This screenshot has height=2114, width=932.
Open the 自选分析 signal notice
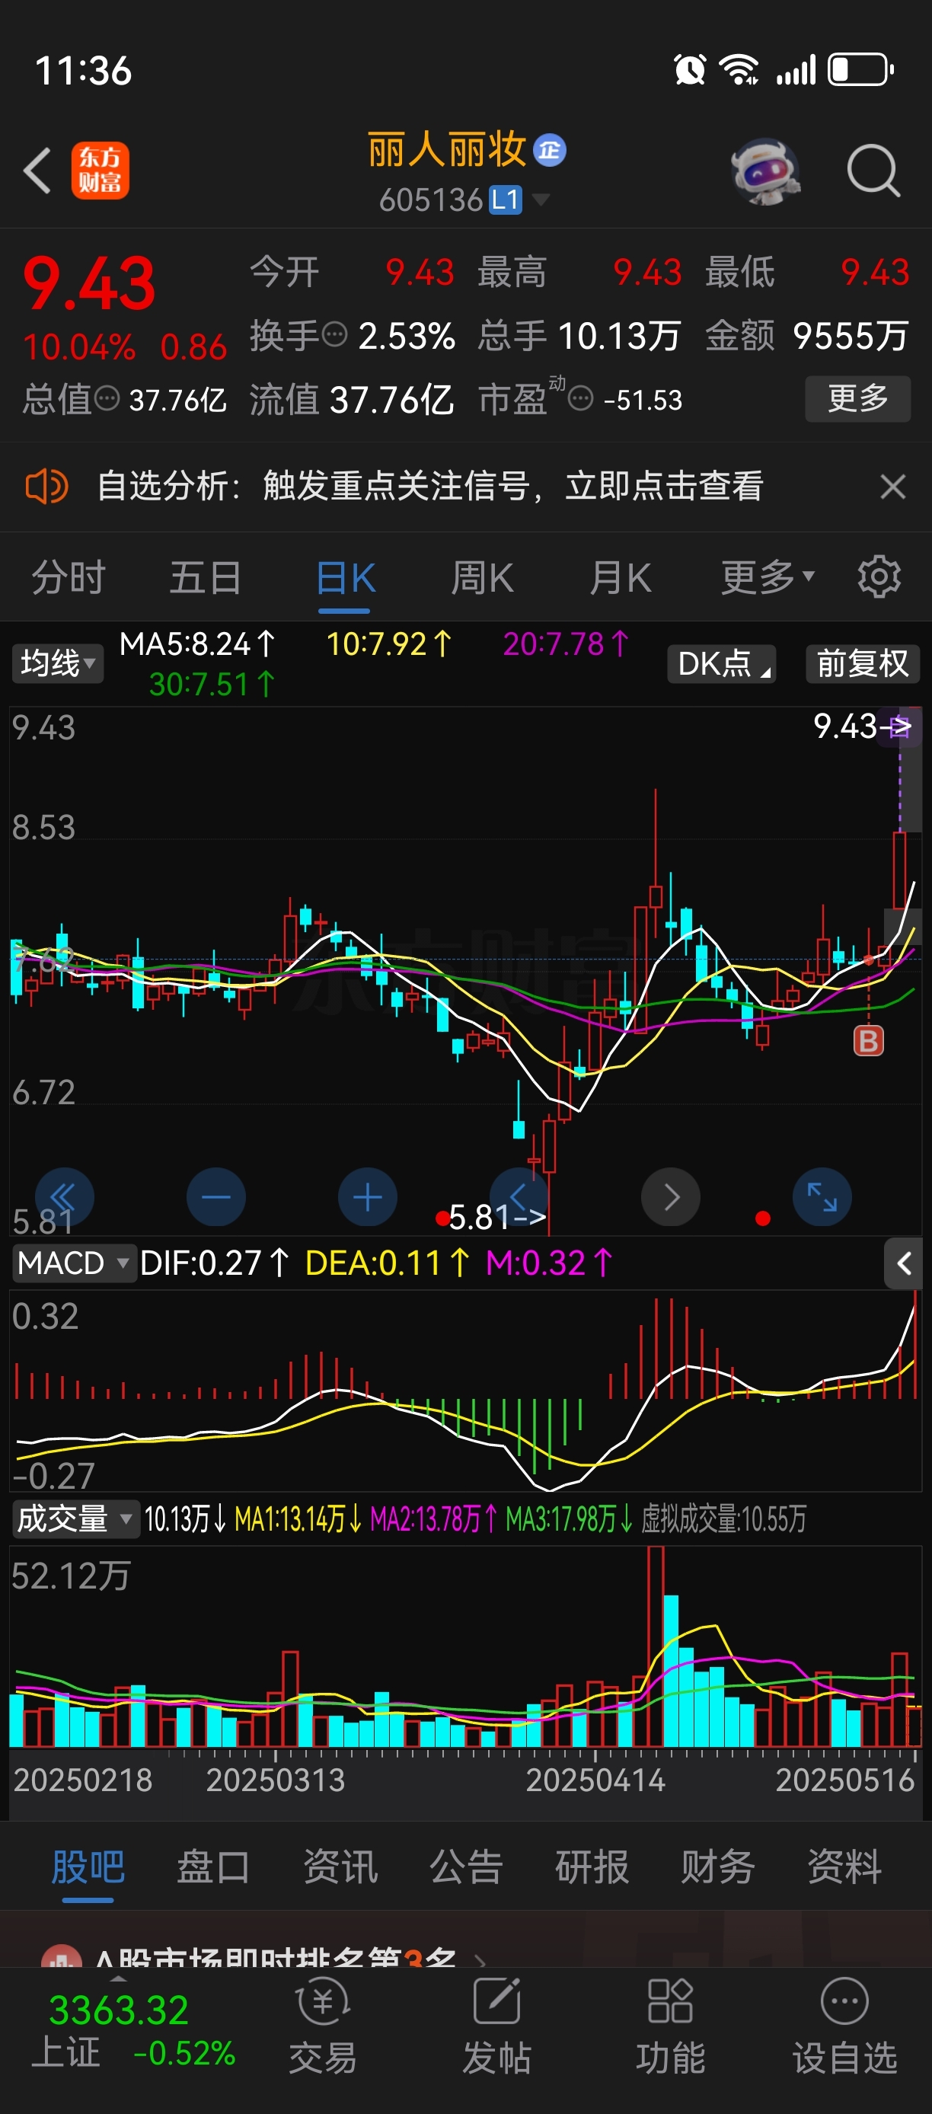coord(431,487)
